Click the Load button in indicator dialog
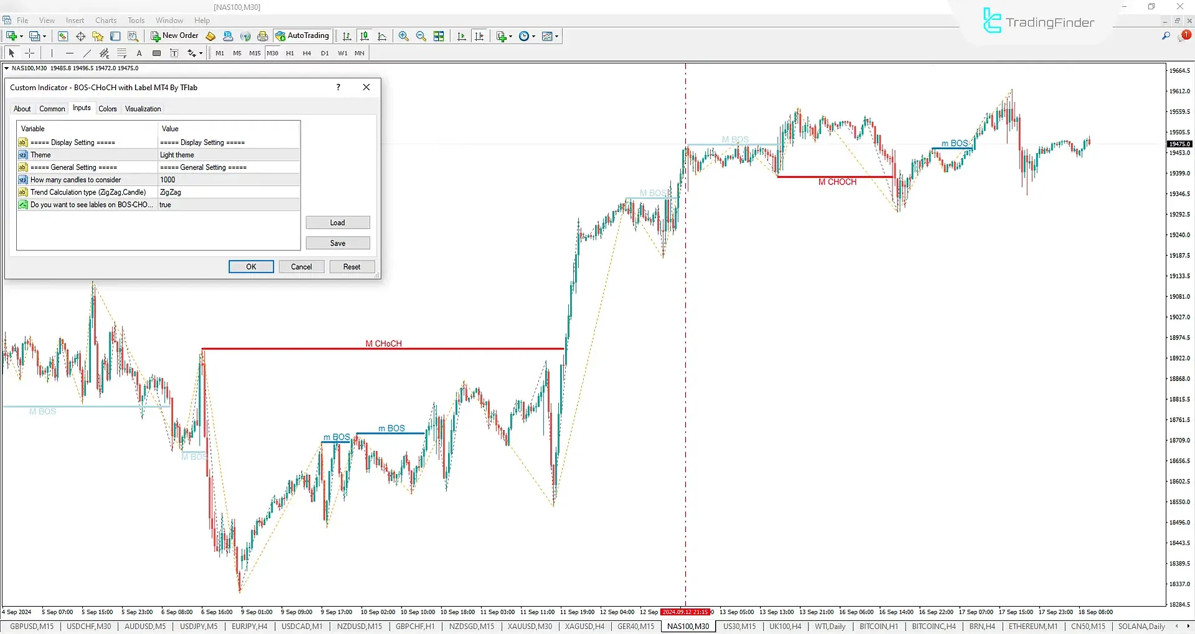The image size is (1195, 634). [x=337, y=222]
